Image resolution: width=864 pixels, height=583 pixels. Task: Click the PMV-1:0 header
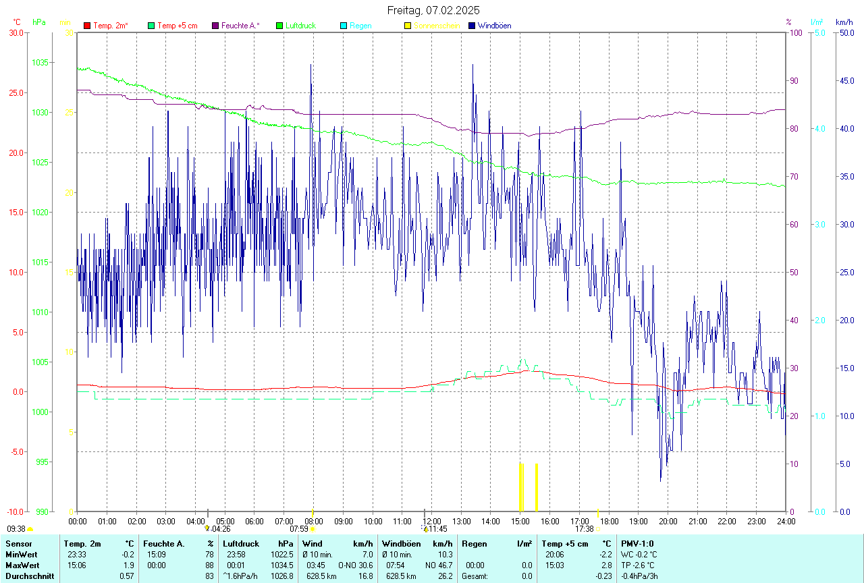point(637,543)
